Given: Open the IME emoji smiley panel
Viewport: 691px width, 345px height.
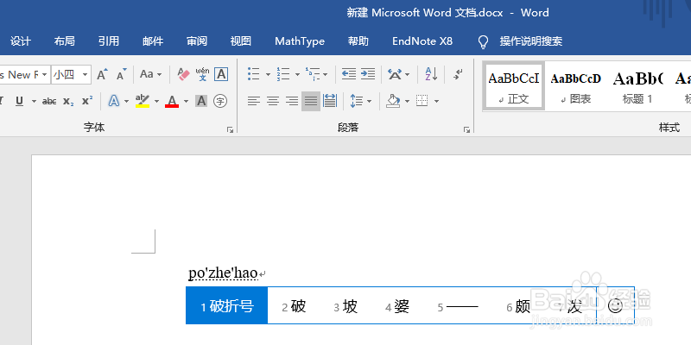Looking at the screenshot, I should click(615, 305).
